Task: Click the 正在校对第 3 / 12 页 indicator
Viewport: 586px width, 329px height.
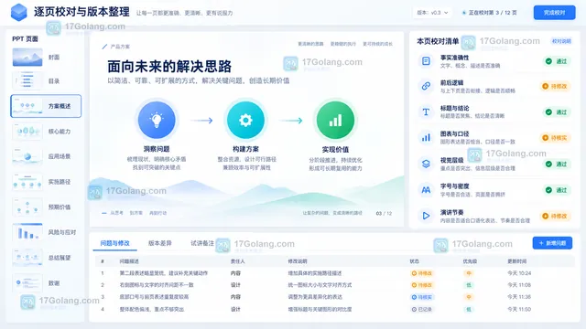Action: click(x=489, y=13)
